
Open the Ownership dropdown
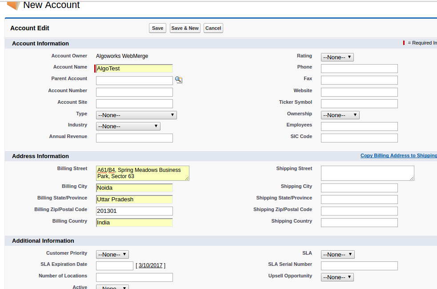click(340, 115)
